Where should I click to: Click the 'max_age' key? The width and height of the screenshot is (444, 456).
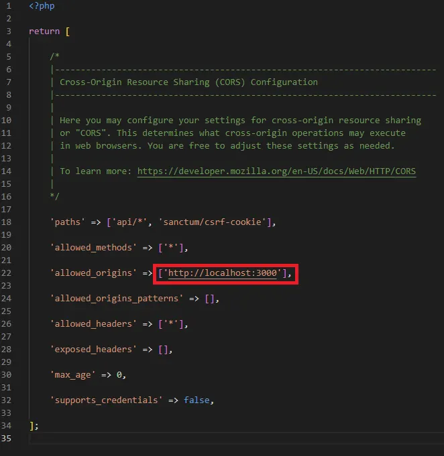click(x=72, y=374)
